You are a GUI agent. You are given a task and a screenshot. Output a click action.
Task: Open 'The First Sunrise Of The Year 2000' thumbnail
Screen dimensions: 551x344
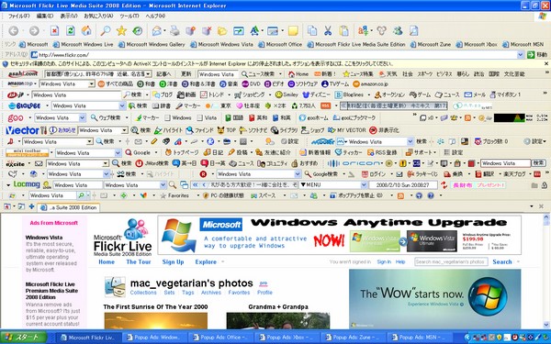tap(156, 321)
